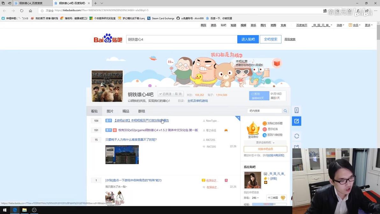
Task: Open post 只要耗干人力有什么难度是赢不了的呢?
Action: [x=131, y=140]
